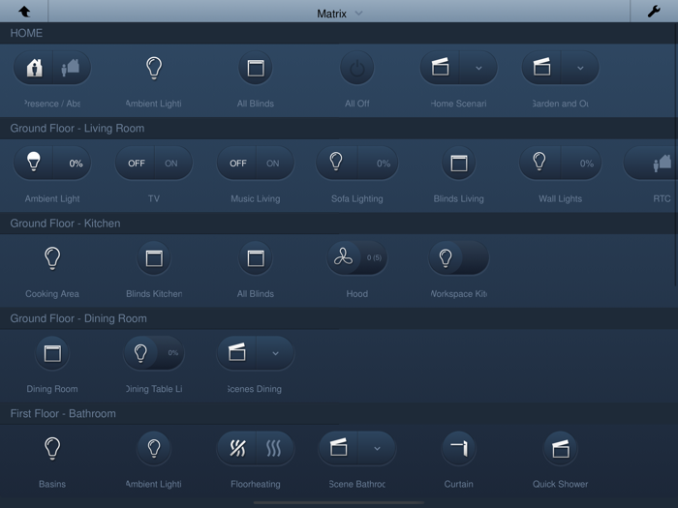The height and width of the screenshot is (508, 678).
Task: Open the Matrix view dropdown
Action: 339,14
